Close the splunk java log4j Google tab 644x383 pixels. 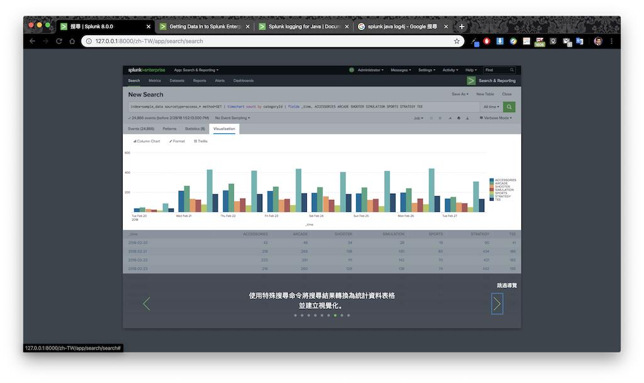pyautogui.click(x=446, y=26)
